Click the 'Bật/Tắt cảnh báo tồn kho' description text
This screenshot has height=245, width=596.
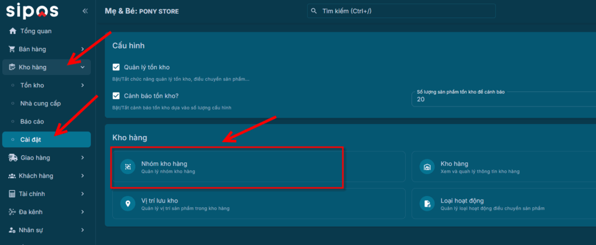172,108
